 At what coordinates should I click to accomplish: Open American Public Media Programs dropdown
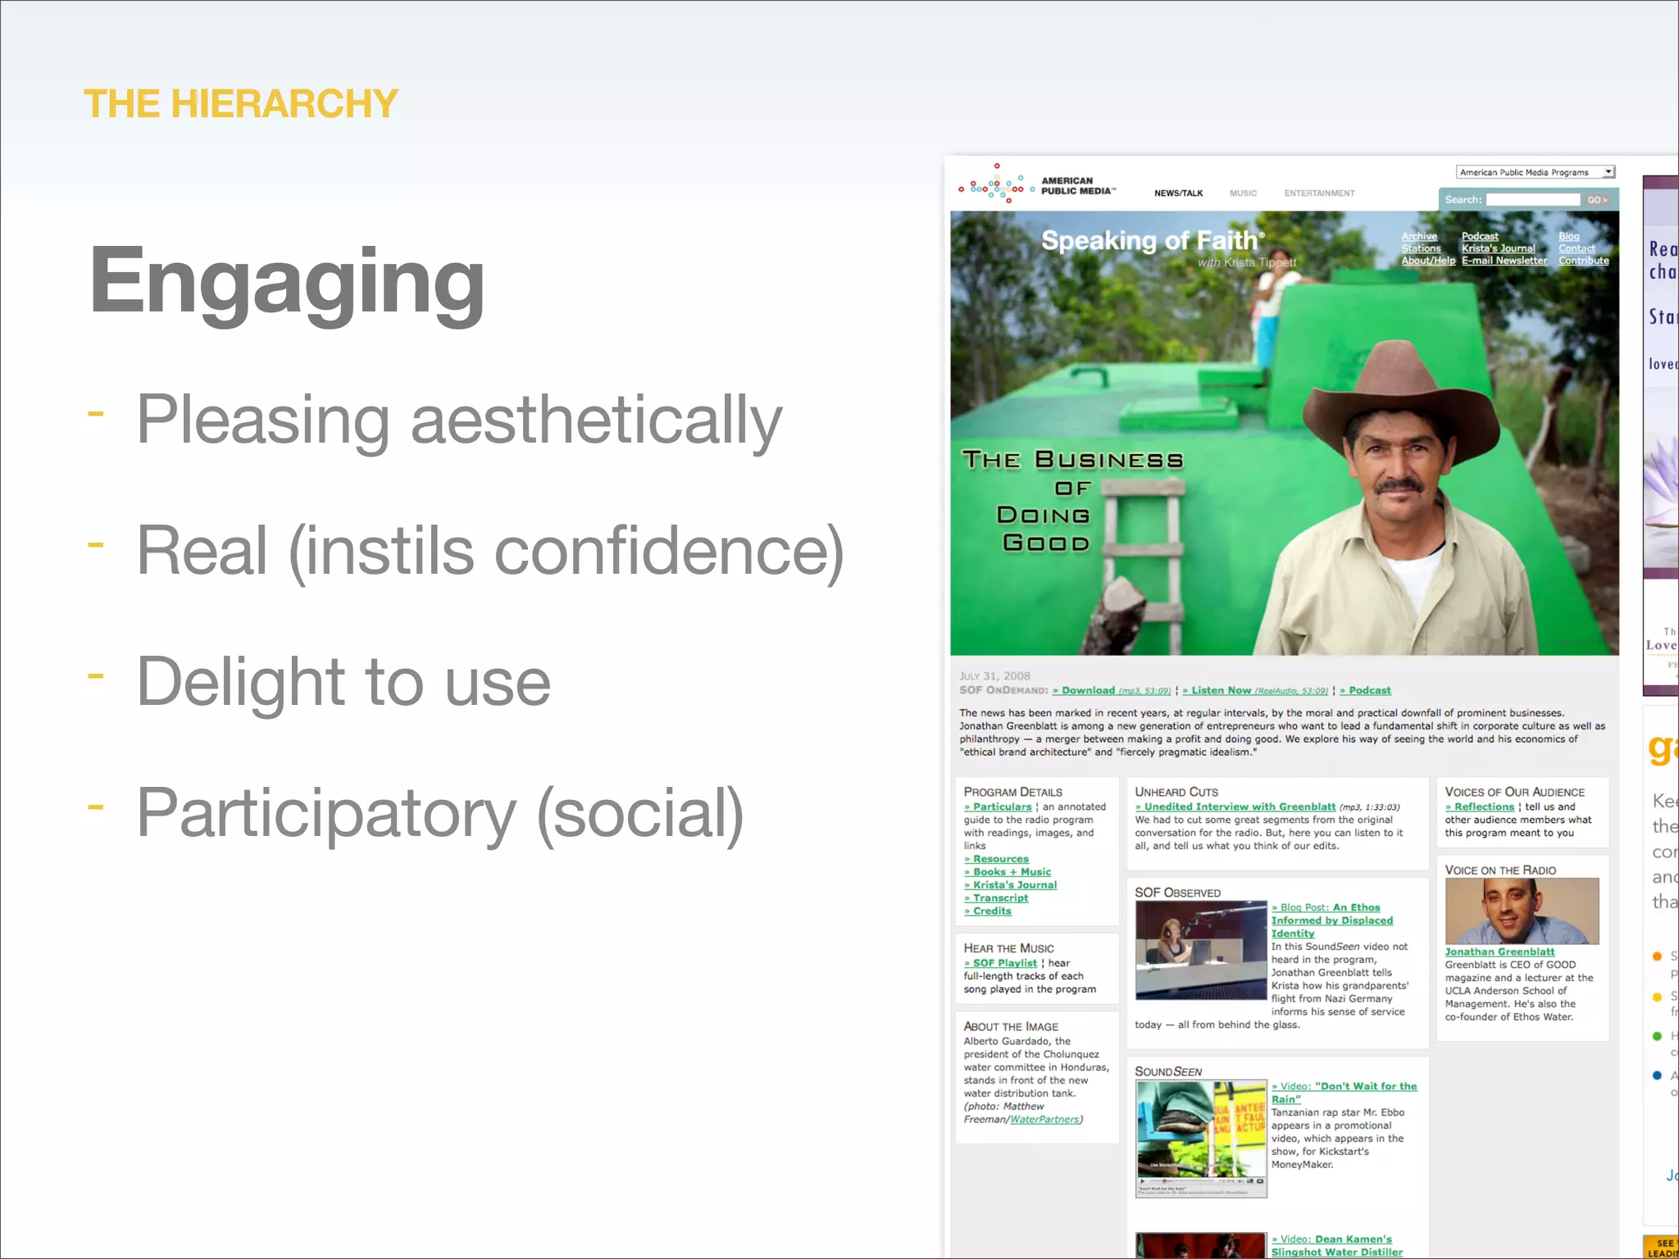click(1535, 172)
